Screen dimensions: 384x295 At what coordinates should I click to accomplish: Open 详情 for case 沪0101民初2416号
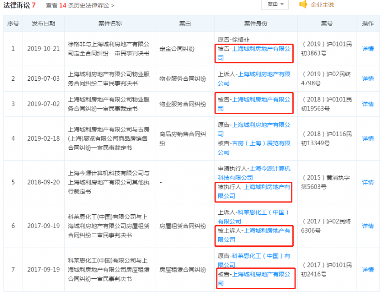[368, 270]
